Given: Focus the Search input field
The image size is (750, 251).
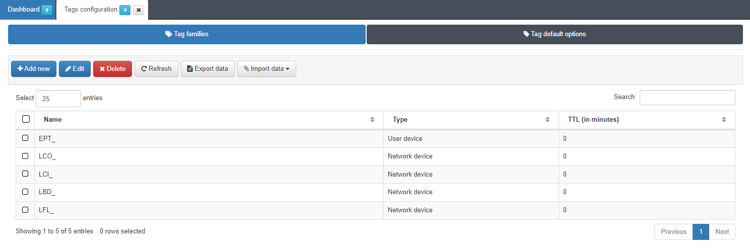Looking at the screenshot, I should pyautogui.click(x=687, y=98).
